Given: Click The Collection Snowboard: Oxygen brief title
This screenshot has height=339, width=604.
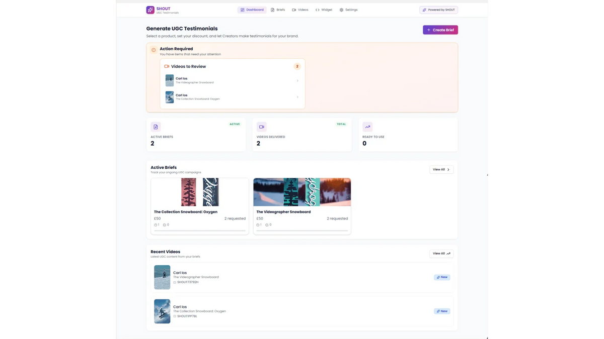Looking at the screenshot, I should pos(186,212).
